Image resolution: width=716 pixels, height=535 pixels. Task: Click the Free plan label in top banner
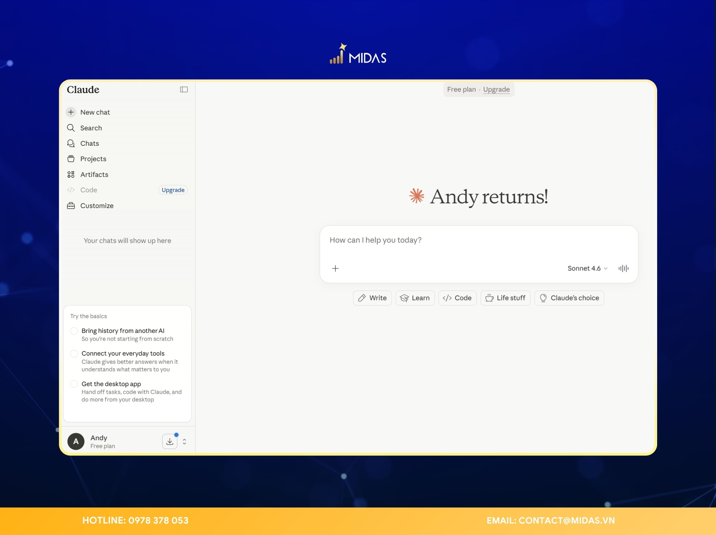[x=461, y=89]
